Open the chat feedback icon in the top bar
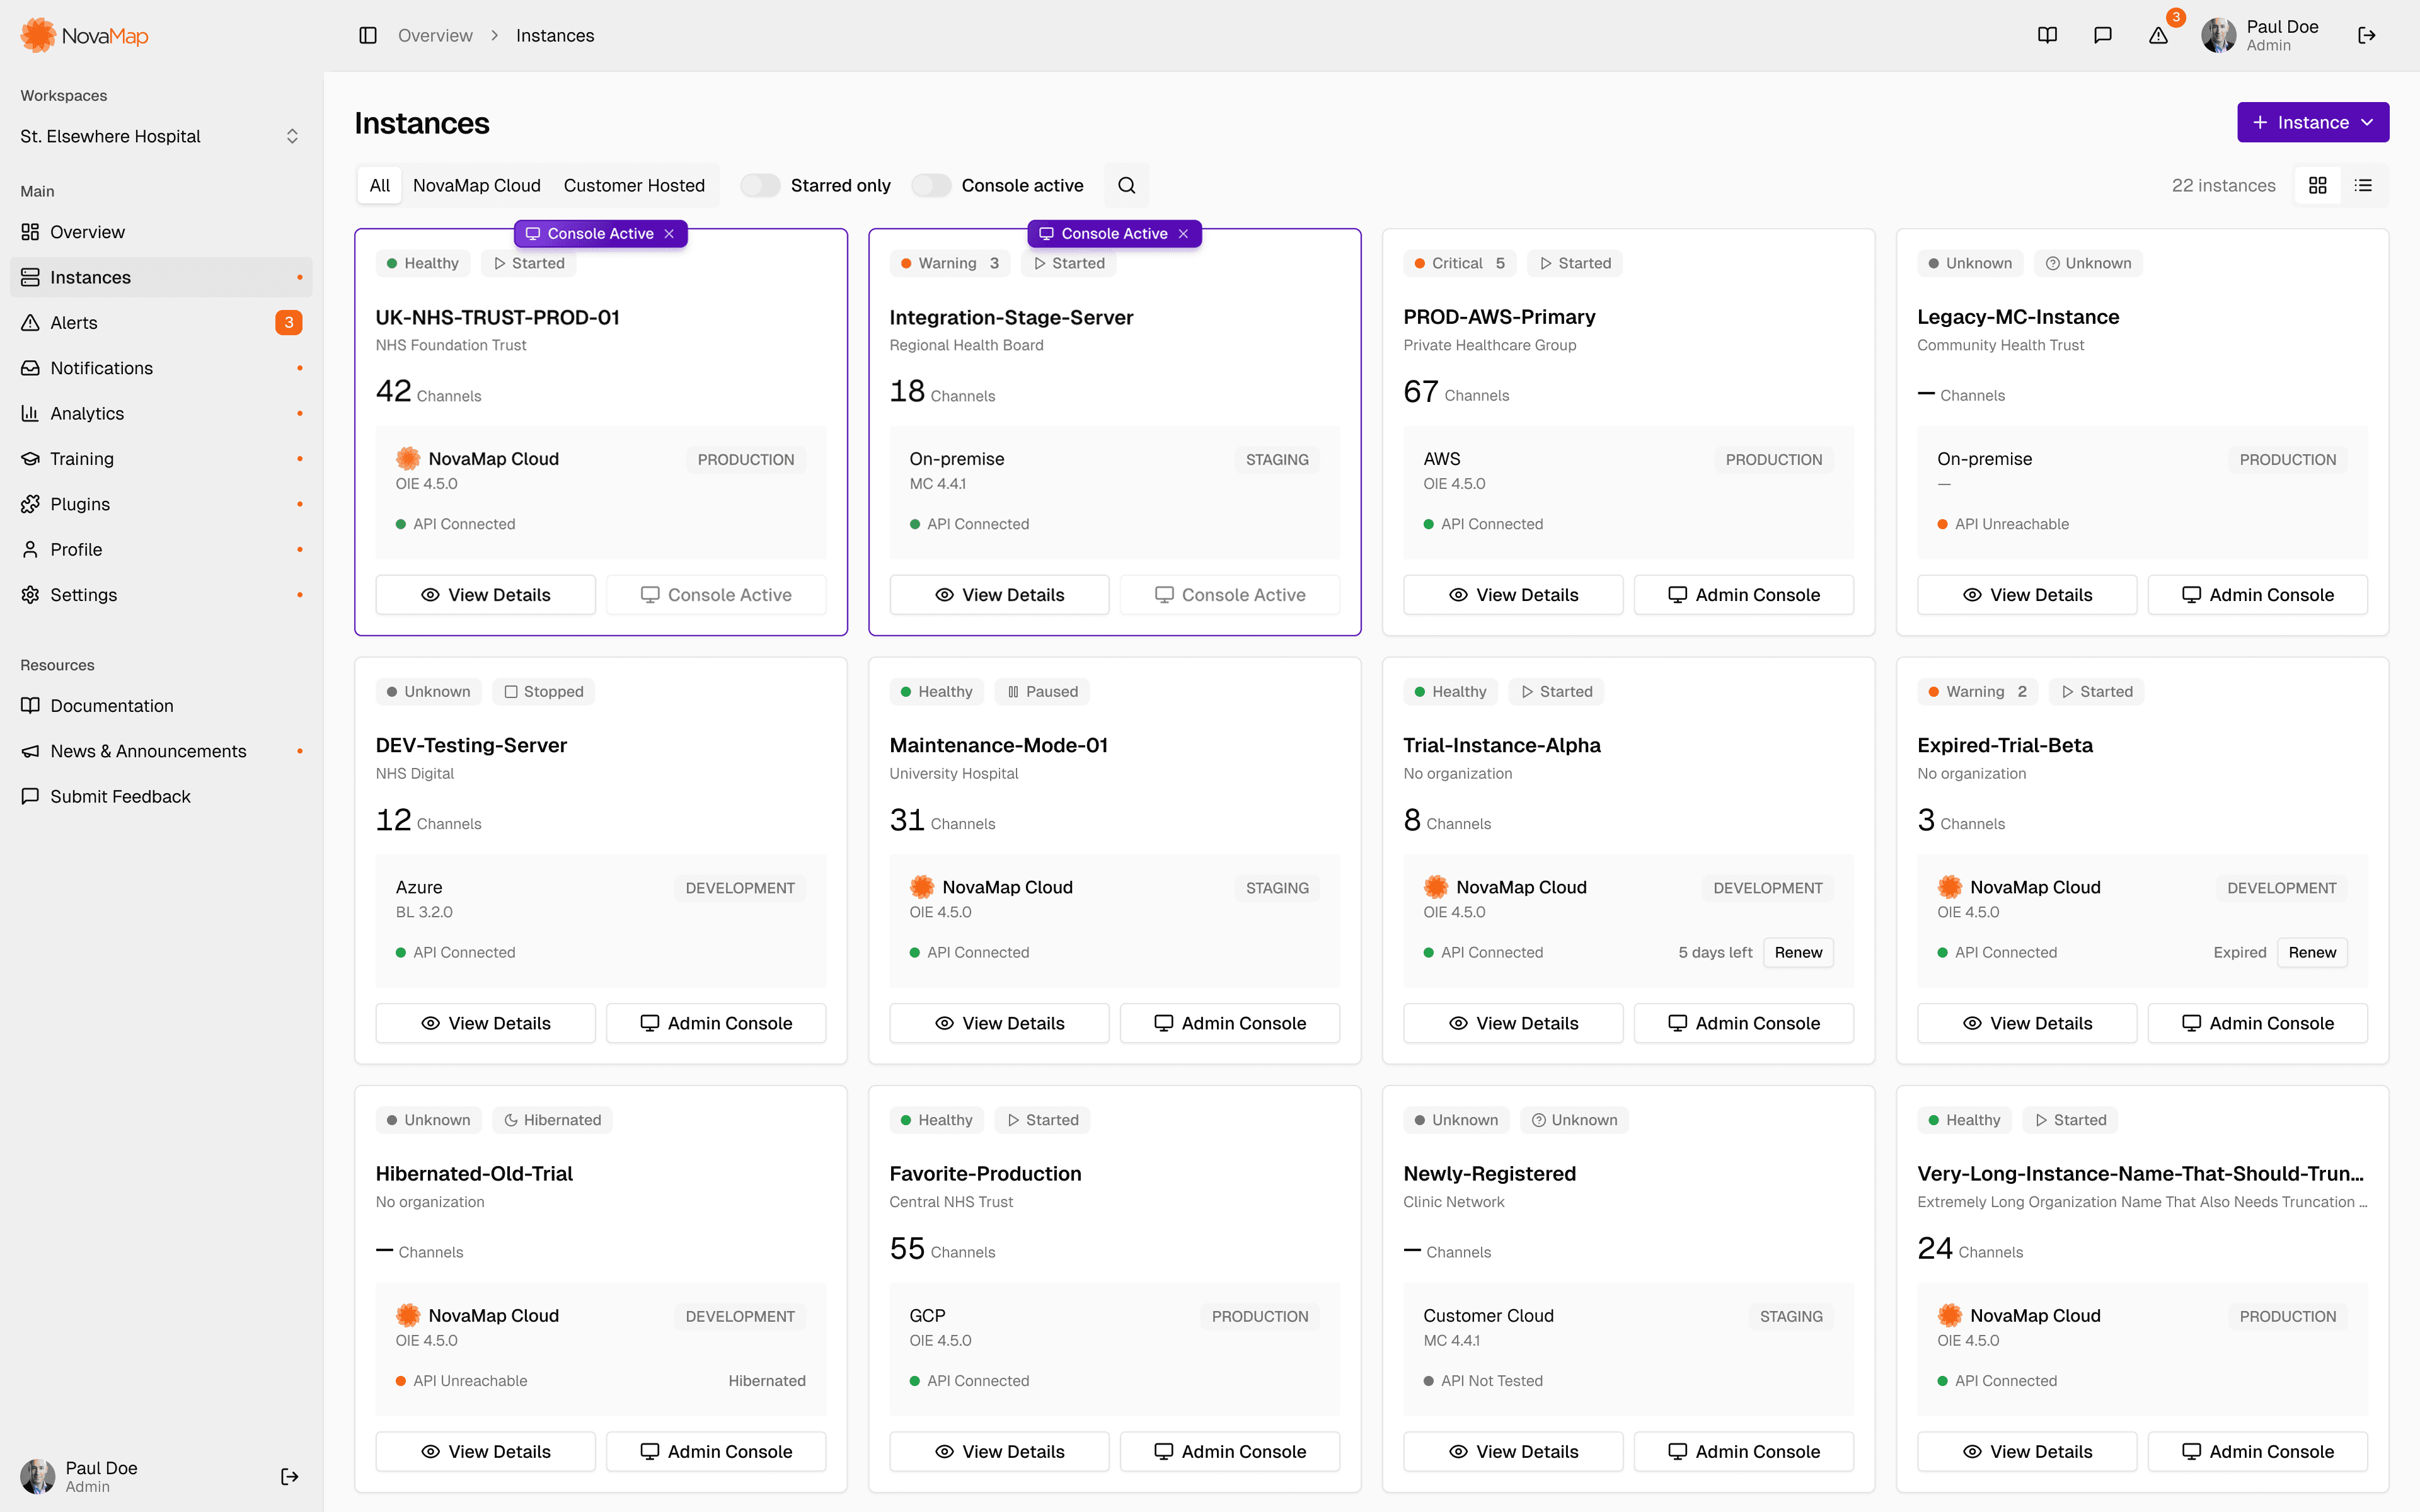The height and width of the screenshot is (1512, 2420). click(x=2103, y=35)
